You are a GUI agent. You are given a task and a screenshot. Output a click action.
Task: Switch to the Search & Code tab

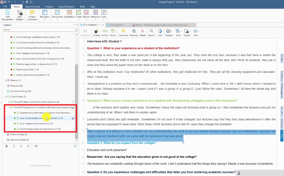[x=32, y=6]
